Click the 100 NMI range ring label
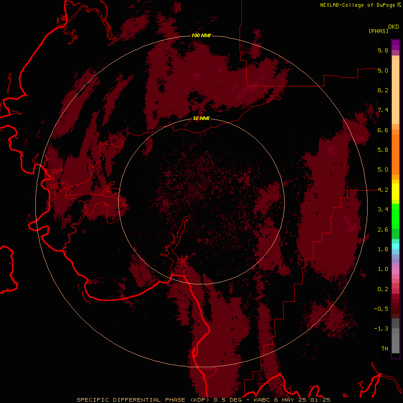 click(x=201, y=35)
